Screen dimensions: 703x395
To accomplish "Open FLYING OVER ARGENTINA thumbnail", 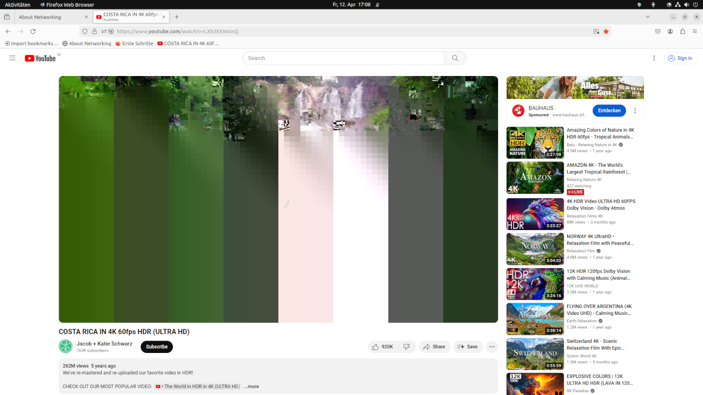I will pyautogui.click(x=535, y=319).
